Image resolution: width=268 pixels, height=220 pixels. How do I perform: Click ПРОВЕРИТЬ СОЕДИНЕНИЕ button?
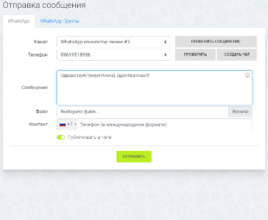216,41
